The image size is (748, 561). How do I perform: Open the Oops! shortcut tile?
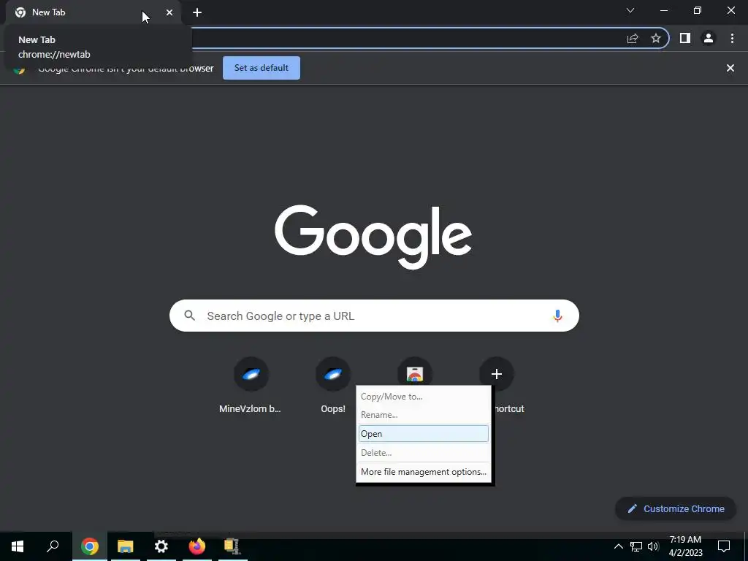tap(333, 374)
